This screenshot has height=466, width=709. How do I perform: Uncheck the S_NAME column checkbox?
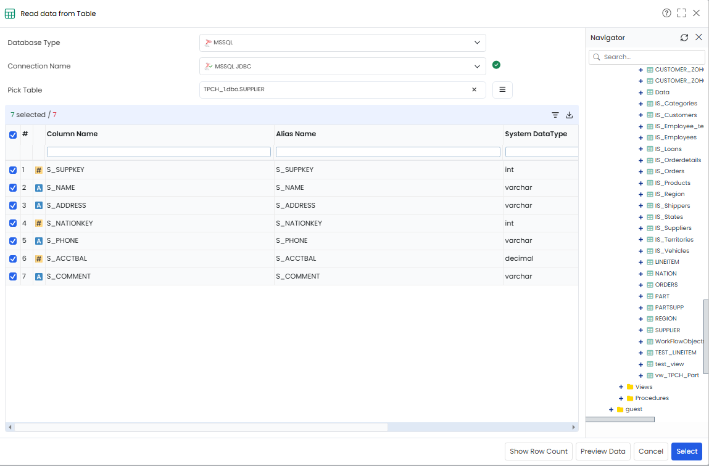13,187
